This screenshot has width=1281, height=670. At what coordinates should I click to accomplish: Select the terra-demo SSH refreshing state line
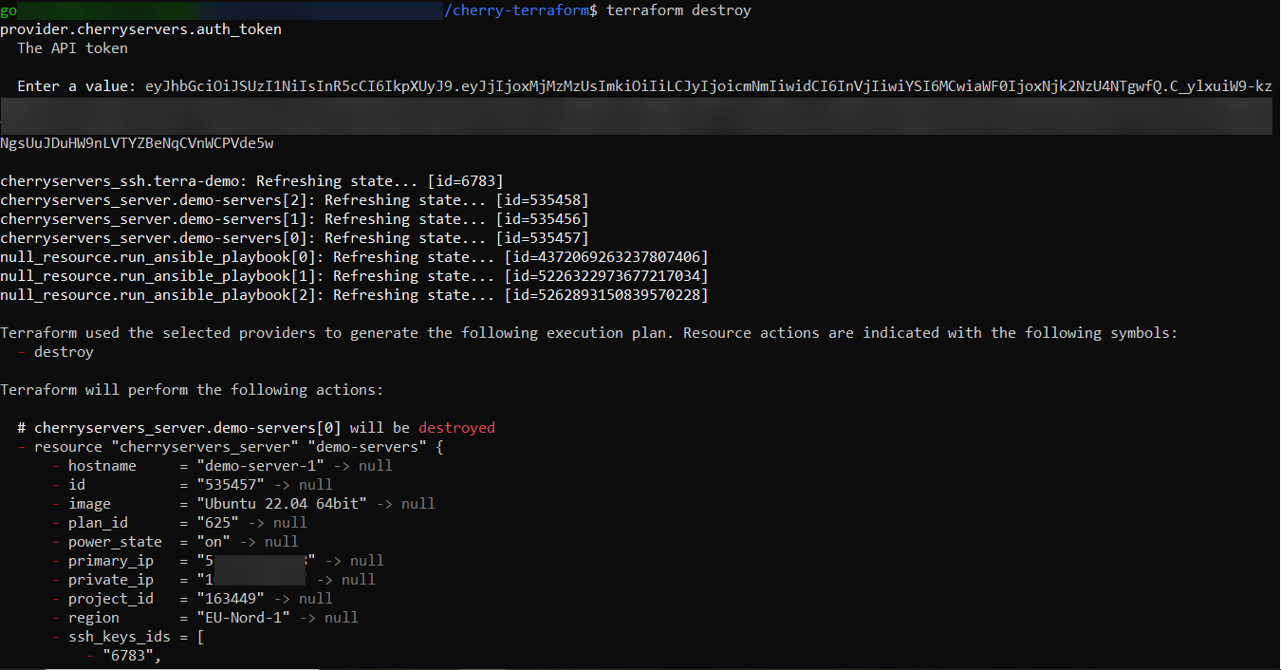(x=251, y=180)
